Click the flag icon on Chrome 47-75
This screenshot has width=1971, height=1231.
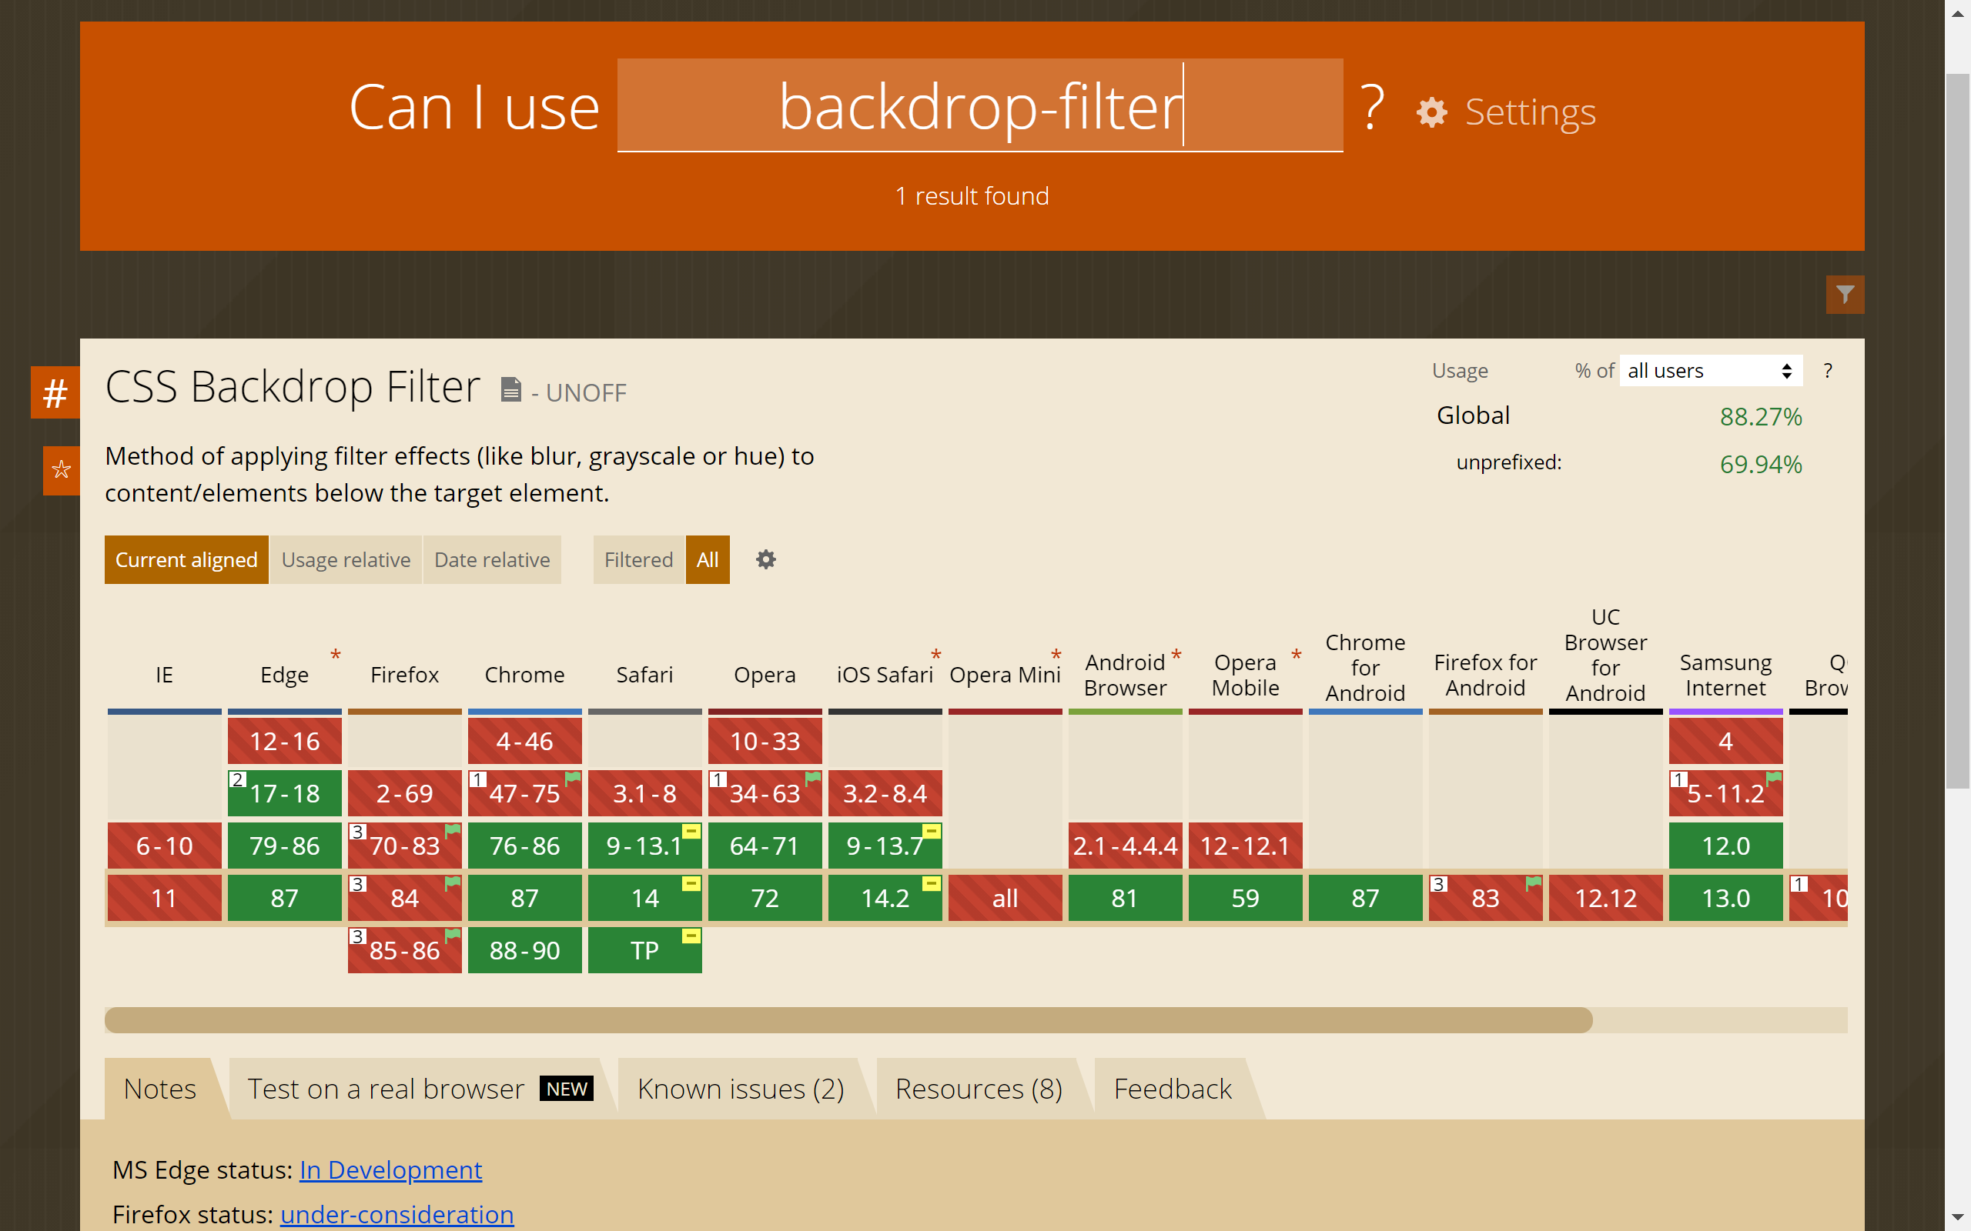[x=574, y=778]
